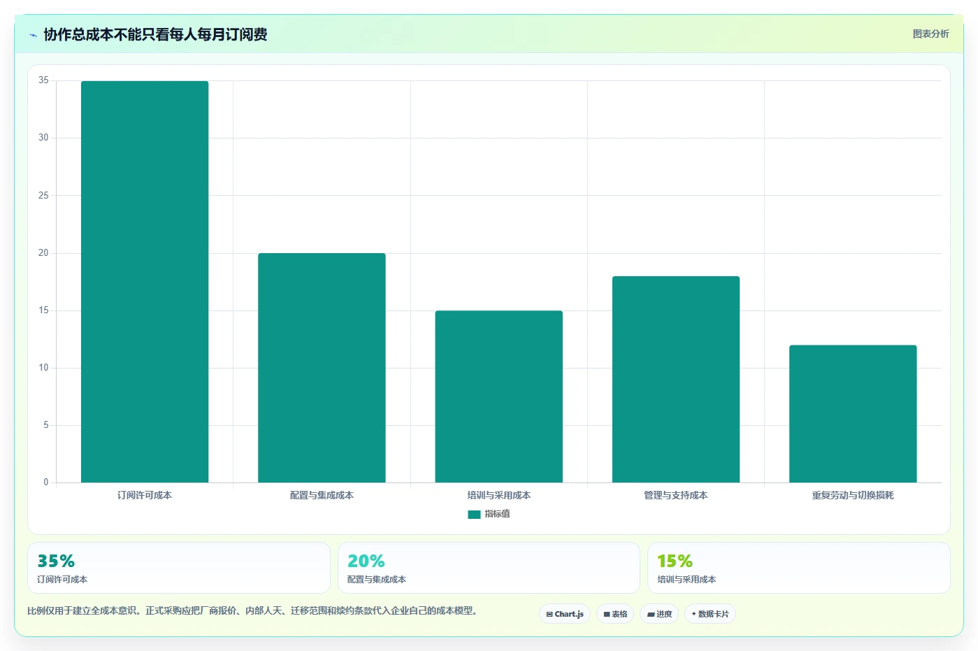The height and width of the screenshot is (651, 978).
Task: Open the 20% 配置与集成成本 card
Action: coord(489,568)
